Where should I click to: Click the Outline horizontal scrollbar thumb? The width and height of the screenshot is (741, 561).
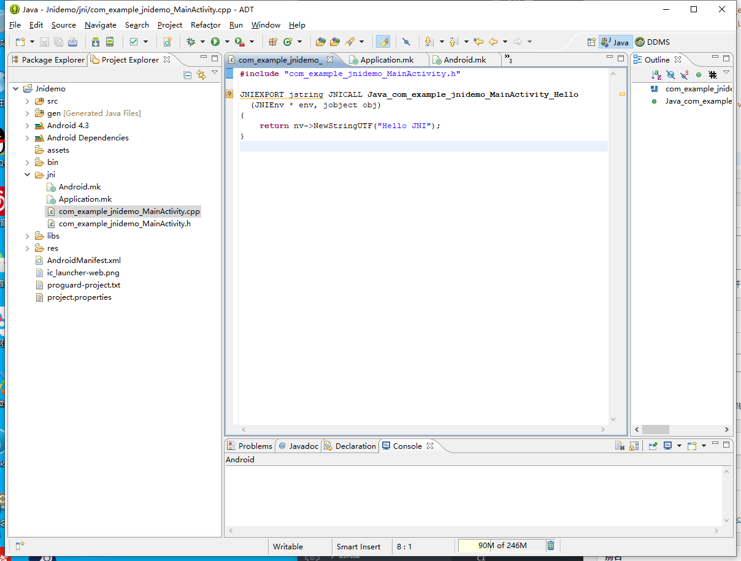[655, 430]
